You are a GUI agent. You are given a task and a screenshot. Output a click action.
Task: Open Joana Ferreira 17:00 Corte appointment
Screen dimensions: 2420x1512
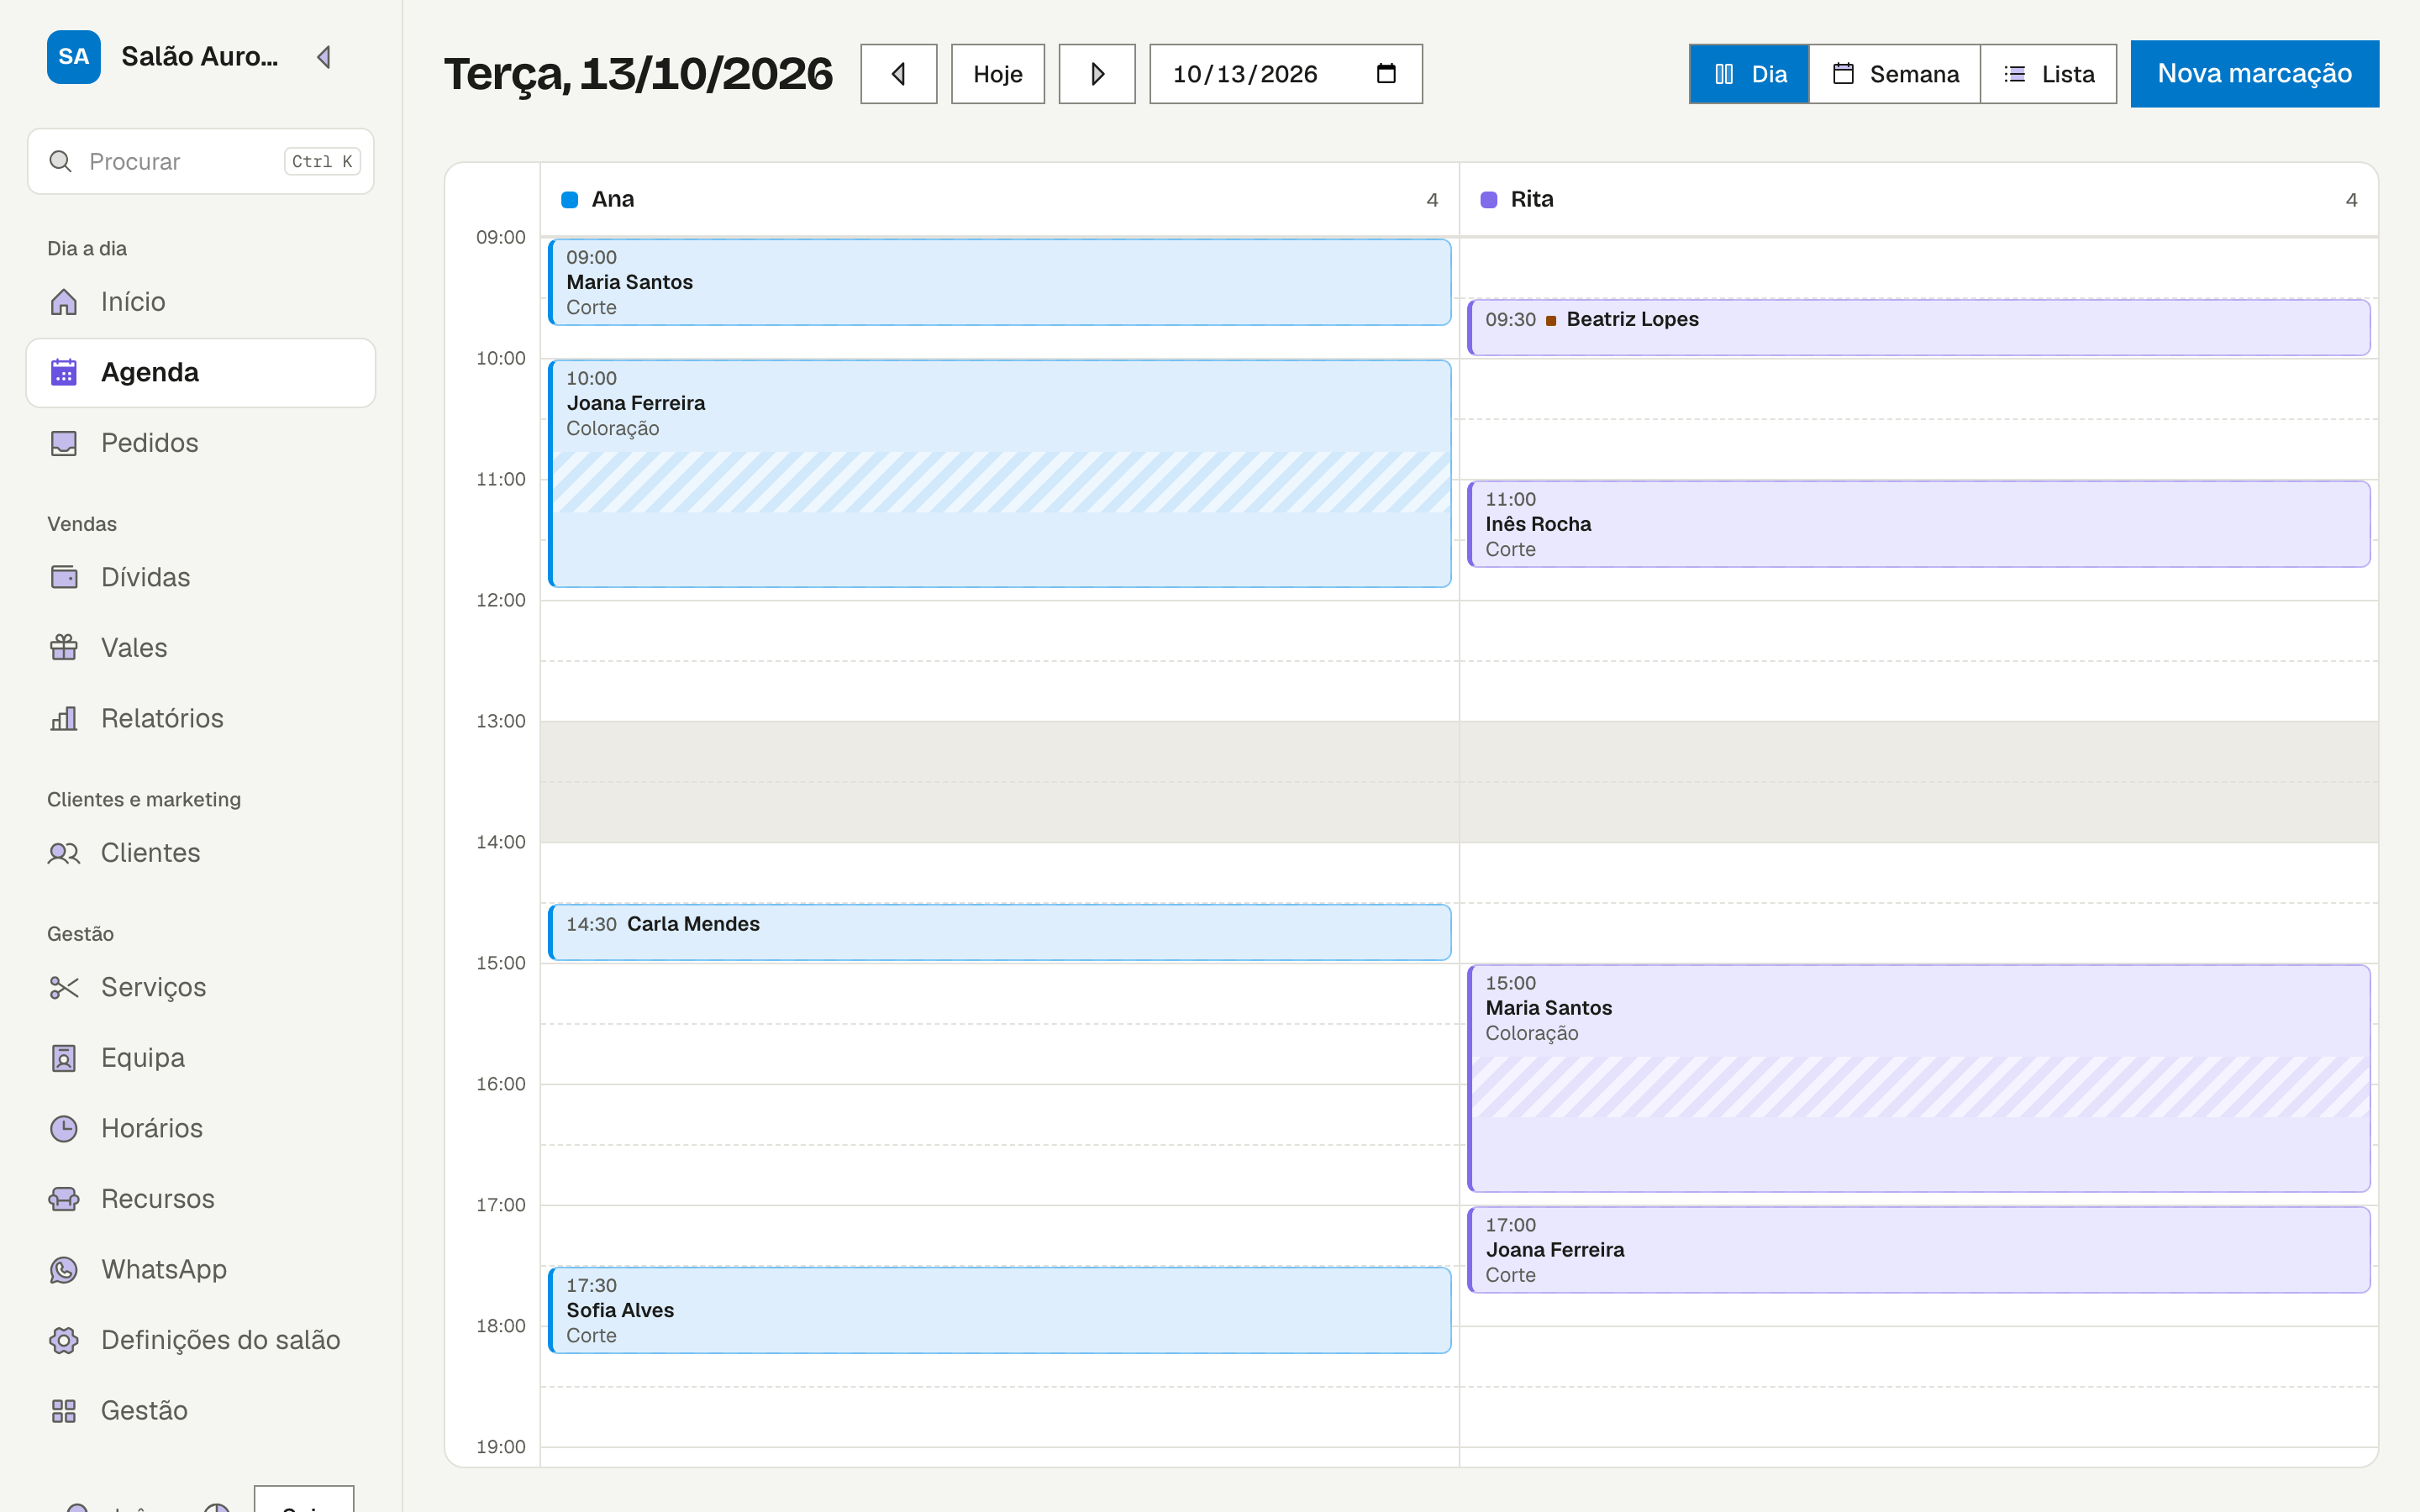click(1919, 1250)
